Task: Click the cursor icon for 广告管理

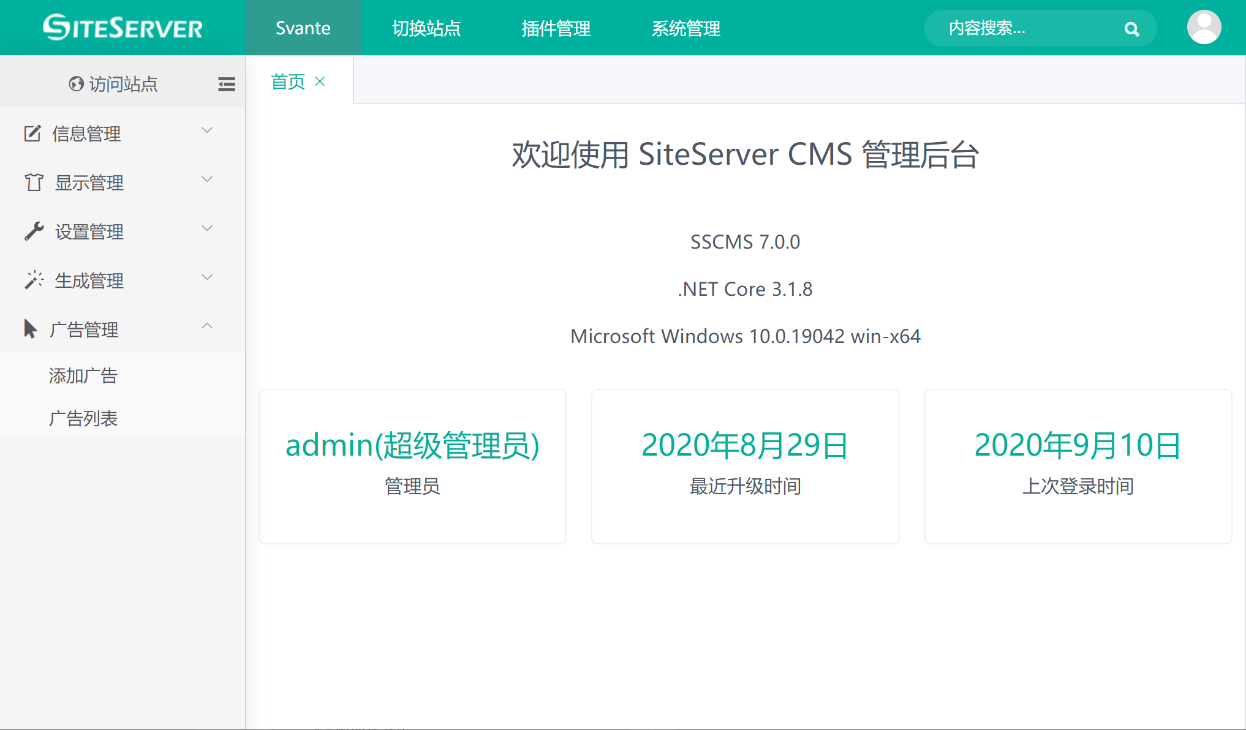Action: (x=30, y=329)
